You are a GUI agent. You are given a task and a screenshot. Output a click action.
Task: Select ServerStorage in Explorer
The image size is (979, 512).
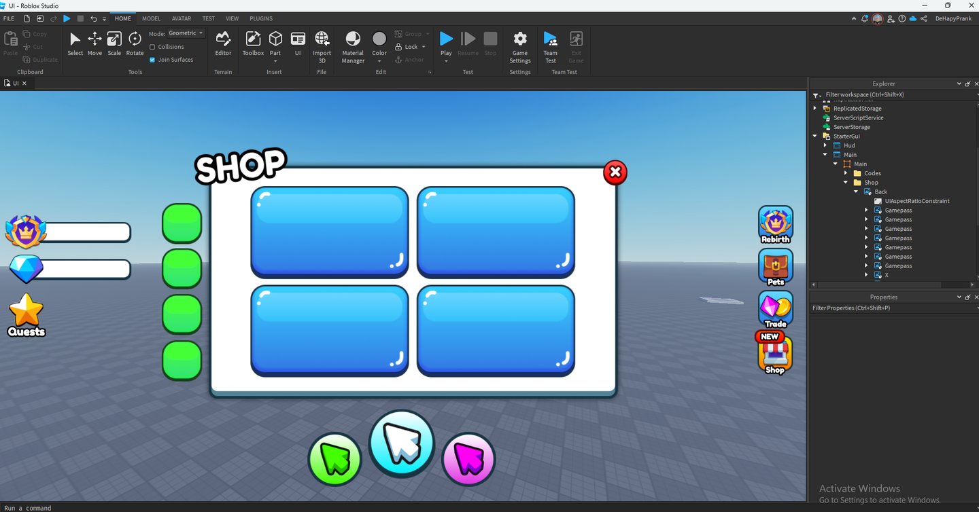[851, 127]
